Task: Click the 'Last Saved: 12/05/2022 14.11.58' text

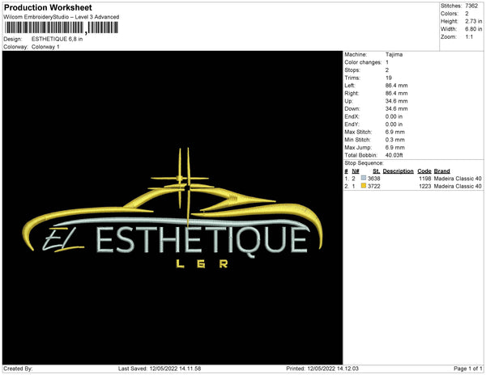Action: click(160, 369)
